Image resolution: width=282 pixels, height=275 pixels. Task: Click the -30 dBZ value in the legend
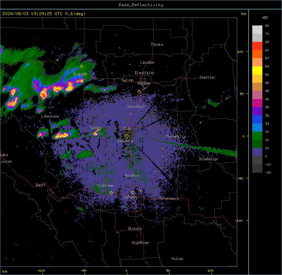(x=268, y=172)
